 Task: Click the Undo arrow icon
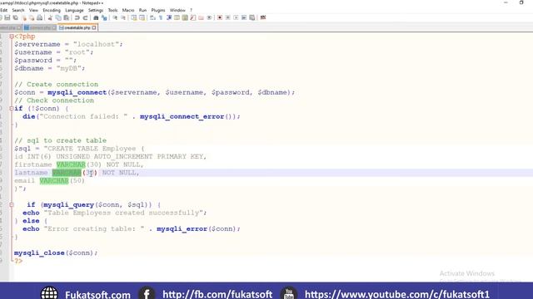click(77, 17)
